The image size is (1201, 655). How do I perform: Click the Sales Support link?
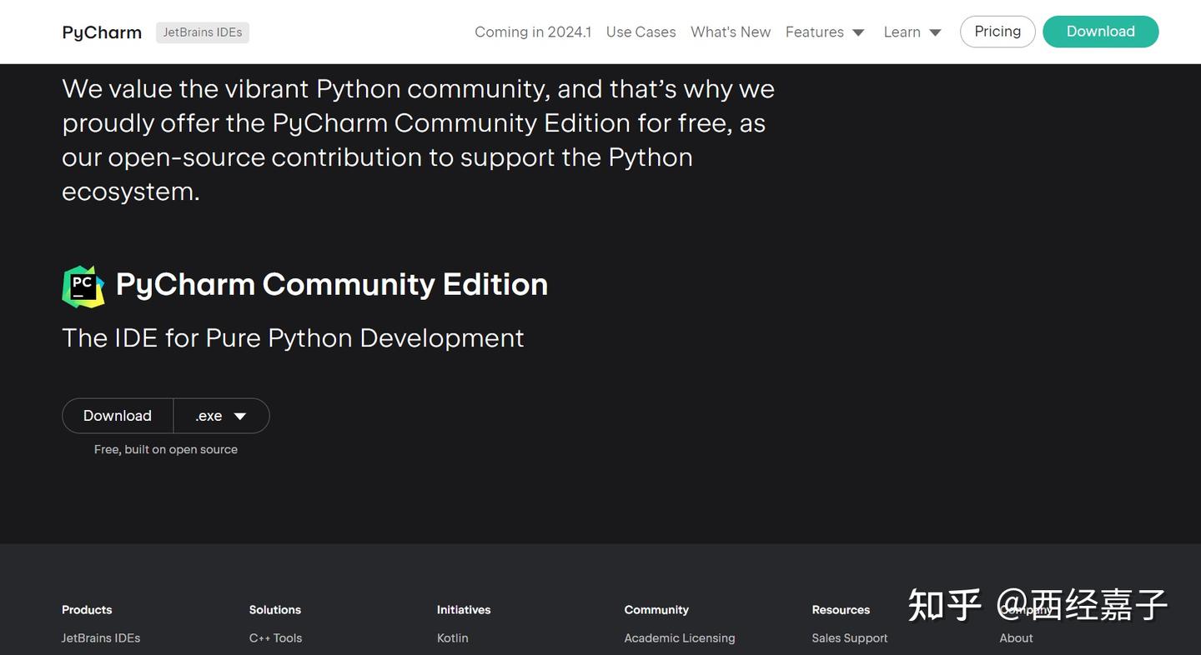coord(849,637)
